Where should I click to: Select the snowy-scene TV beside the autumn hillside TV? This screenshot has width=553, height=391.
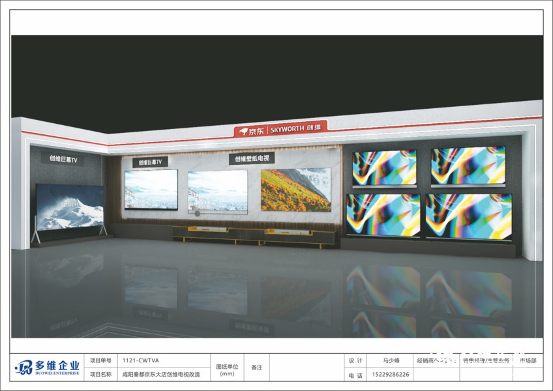point(218,192)
